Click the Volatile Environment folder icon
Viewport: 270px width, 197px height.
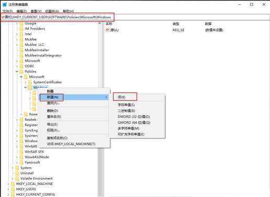pos(17,179)
